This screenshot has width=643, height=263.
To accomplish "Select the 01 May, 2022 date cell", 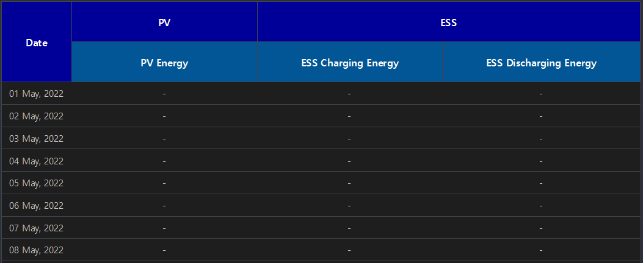I will [37, 94].
